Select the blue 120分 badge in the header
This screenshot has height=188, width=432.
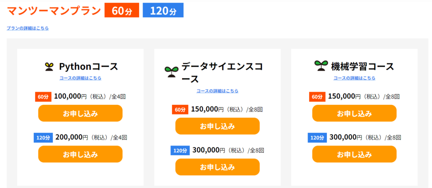click(x=163, y=11)
